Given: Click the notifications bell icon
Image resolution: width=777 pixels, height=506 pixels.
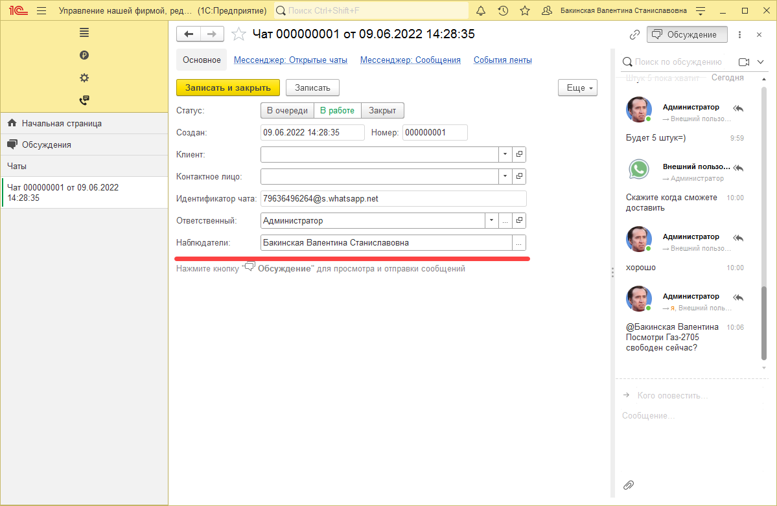Looking at the screenshot, I should tap(481, 11).
